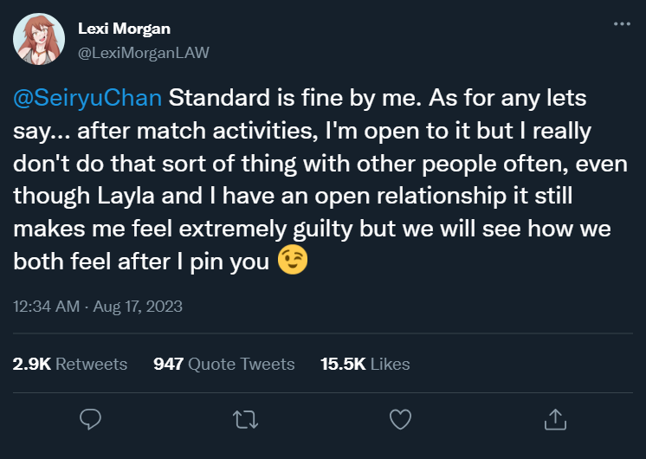Show the 15.5K Likes list
The width and height of the screenshot is (646, 459).
pos(365,365)
